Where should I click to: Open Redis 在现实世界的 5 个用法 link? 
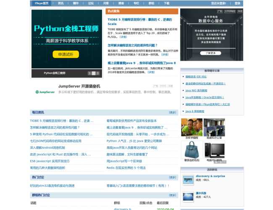pyautogui.click(x=126, y=168)
